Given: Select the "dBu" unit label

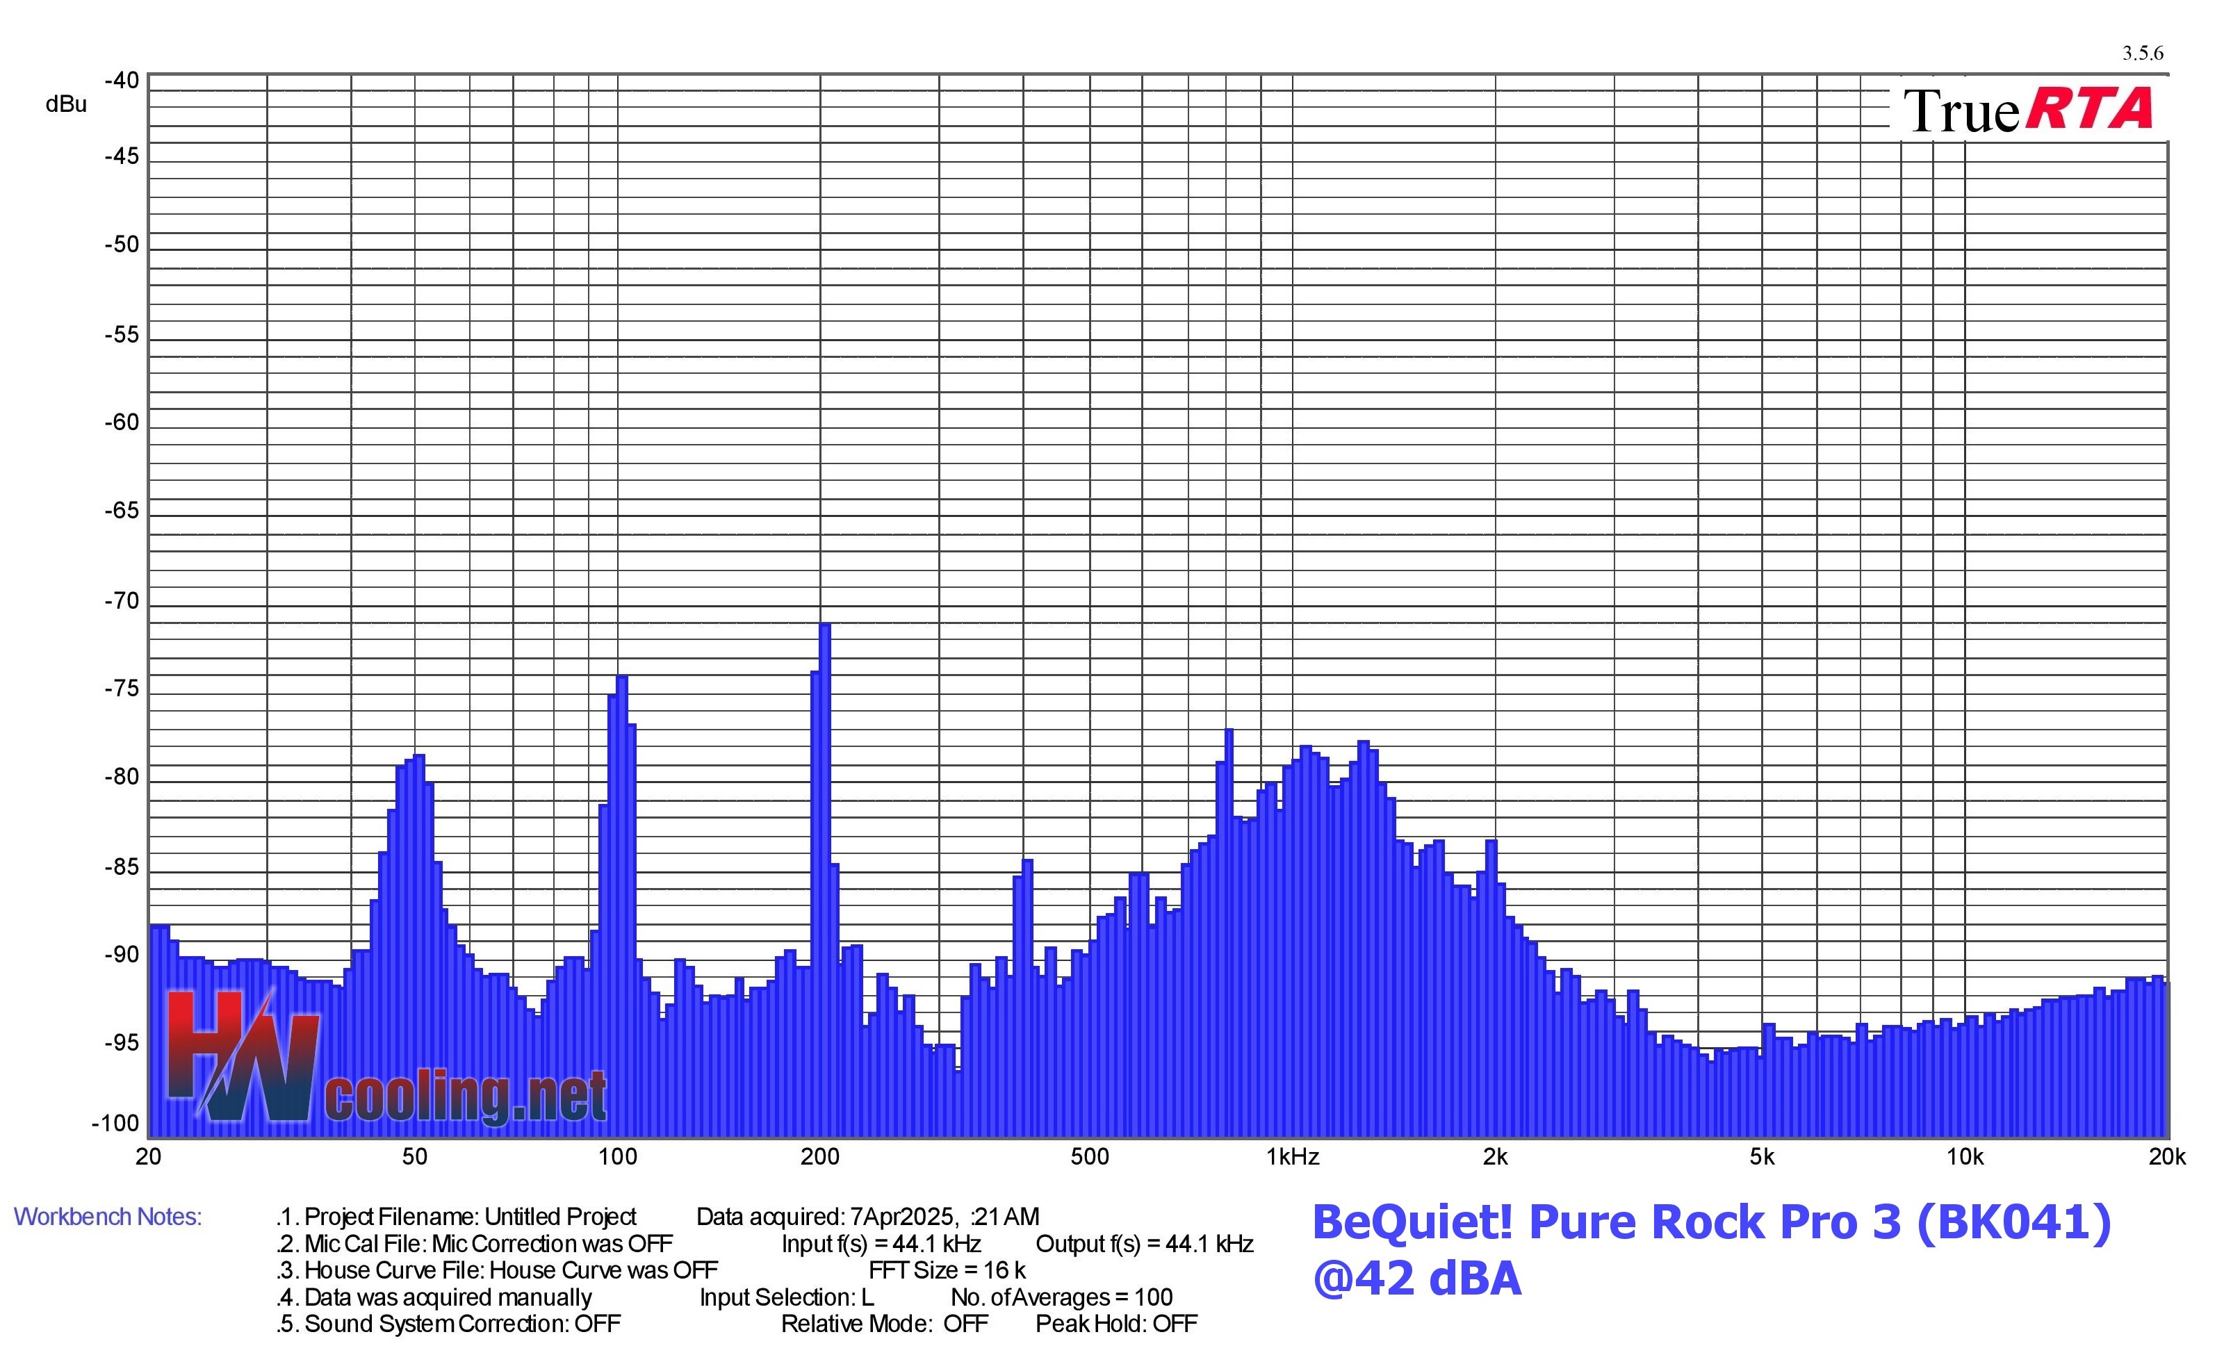Looking at the screenshot, I should pos(66,105).
